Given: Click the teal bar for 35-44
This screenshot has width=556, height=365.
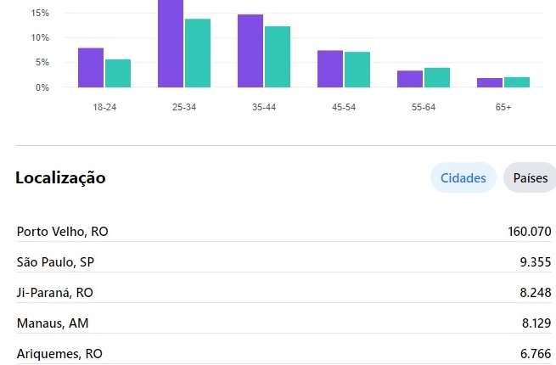Looking at the screenshot, I should pos(278,57).
